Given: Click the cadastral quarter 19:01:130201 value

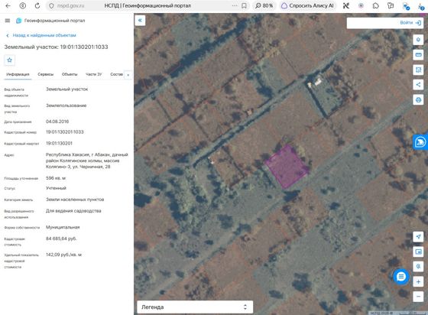Looking at the screenshot, I should (x=59, y=143).
